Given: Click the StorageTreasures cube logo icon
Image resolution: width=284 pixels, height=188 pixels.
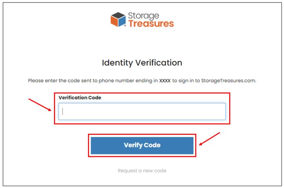Looking at the screenshot, I should 118,20.
